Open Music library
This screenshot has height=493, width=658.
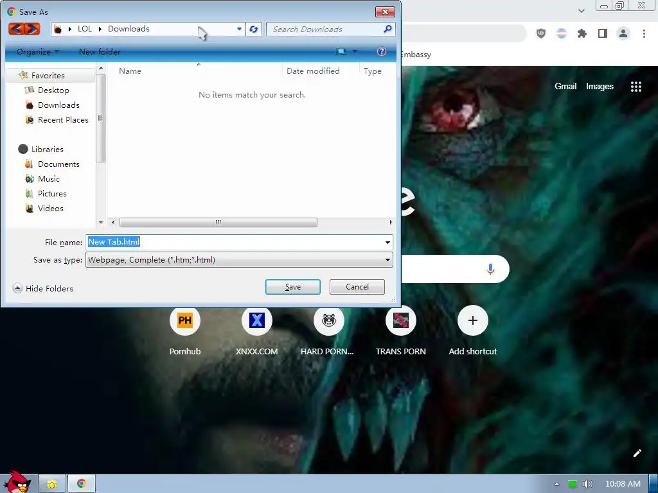[x=49, y=179]
